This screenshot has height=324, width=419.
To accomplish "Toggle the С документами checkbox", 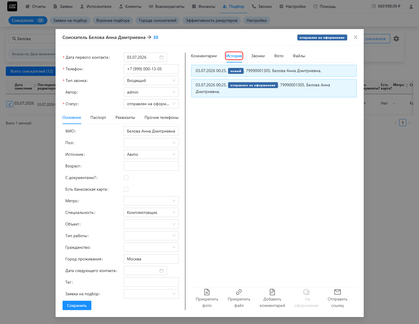I will pyautogui.click(x=126, y=178).
